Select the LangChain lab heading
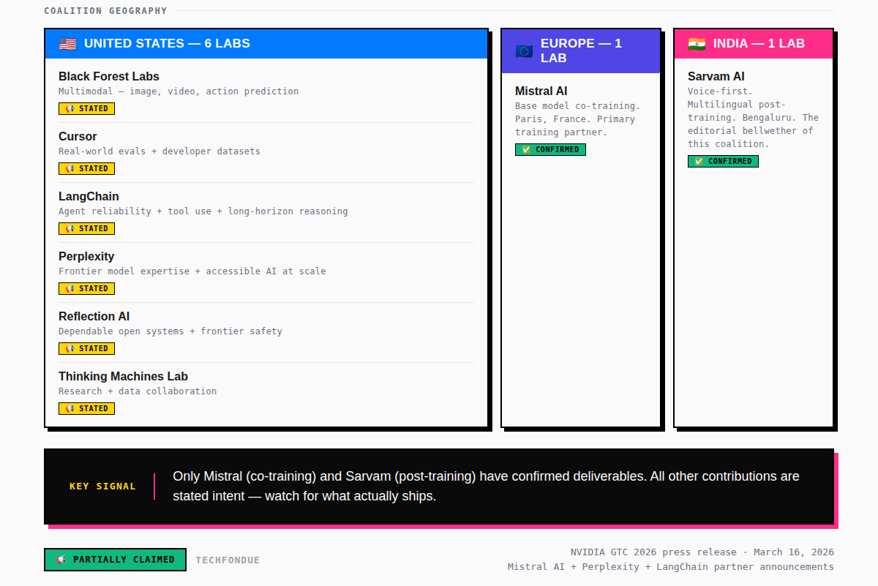The width and height of the screenshot is (878, 586). click(x=89, y=196)
